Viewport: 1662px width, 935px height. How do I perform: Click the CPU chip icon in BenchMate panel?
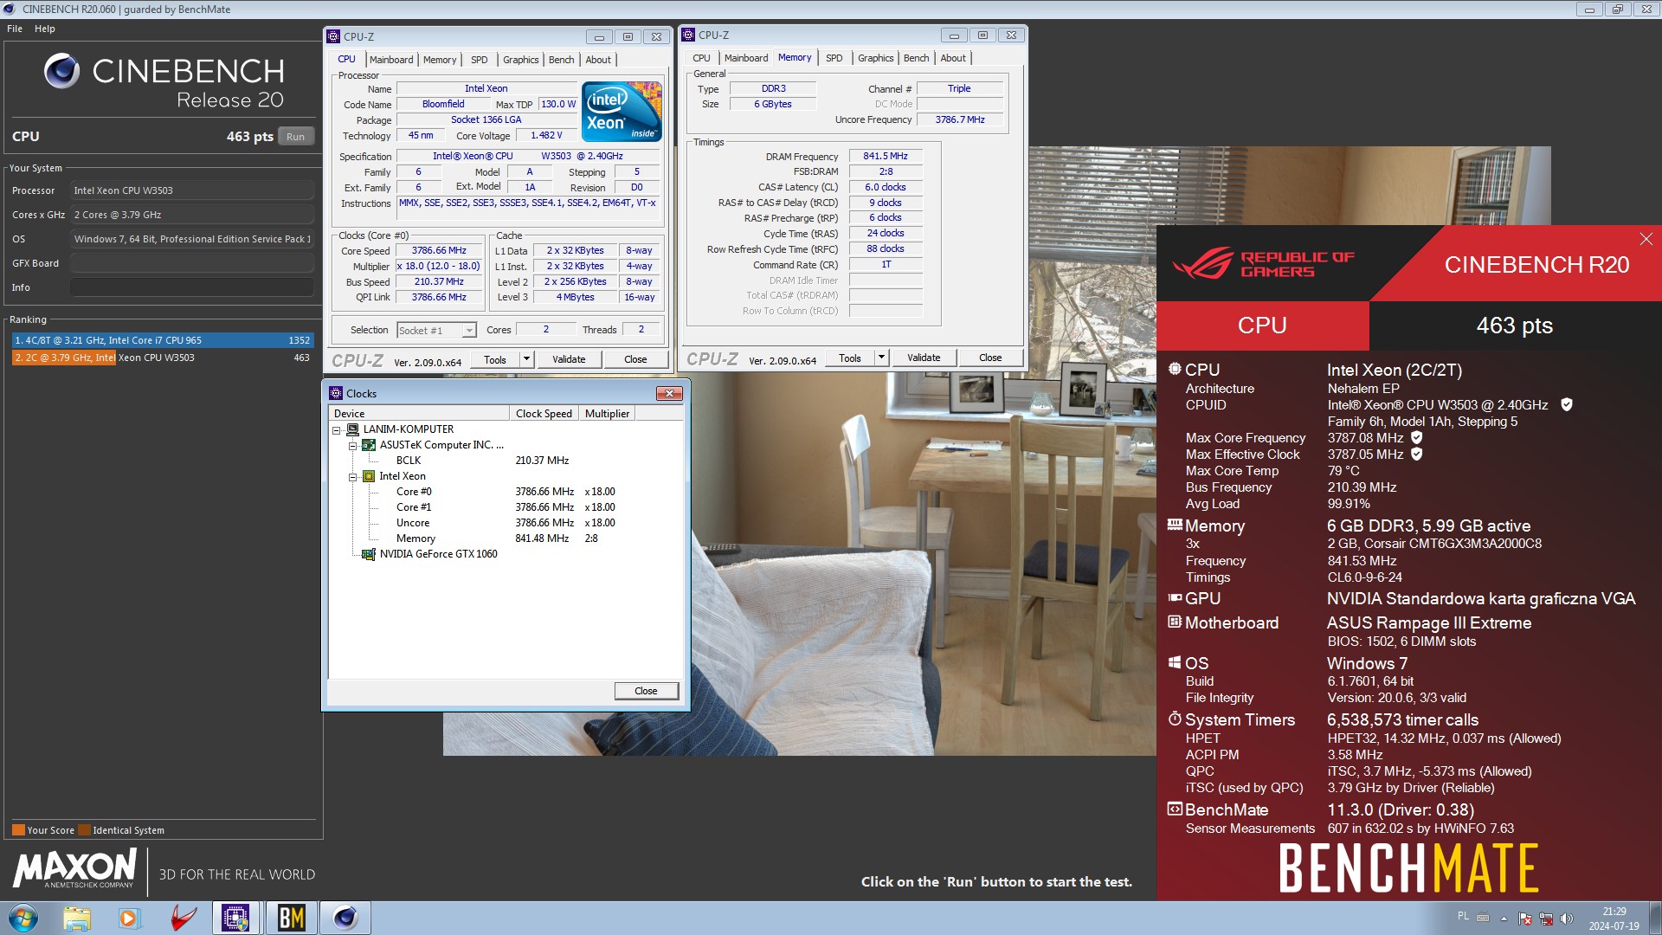1175,369
